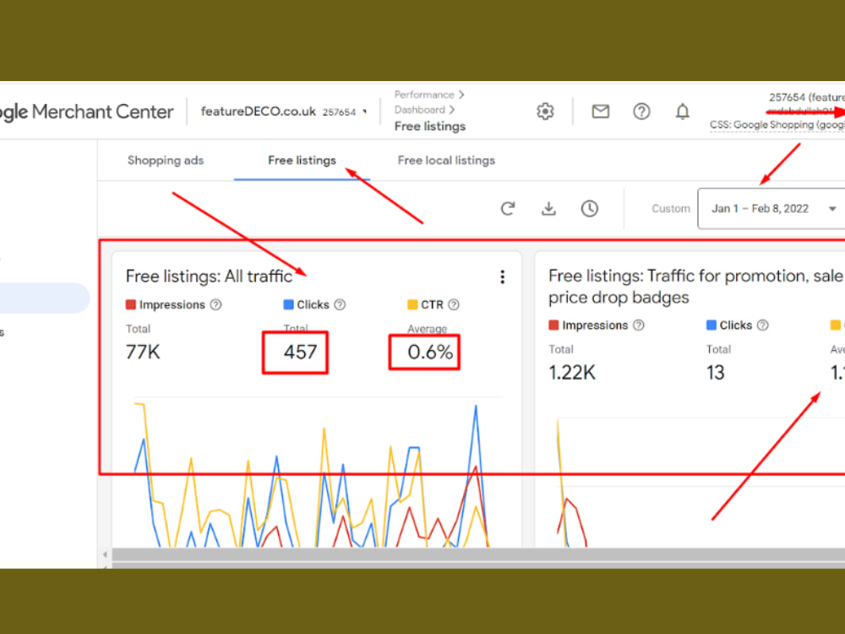Switch to the Shopping ads tab
This screenshot has height=634, width=845.
166,160
